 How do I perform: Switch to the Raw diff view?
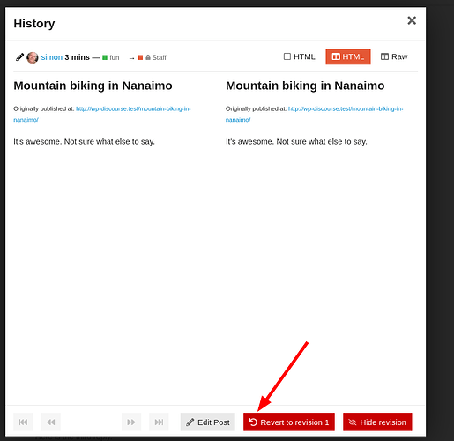coord(394,56)
